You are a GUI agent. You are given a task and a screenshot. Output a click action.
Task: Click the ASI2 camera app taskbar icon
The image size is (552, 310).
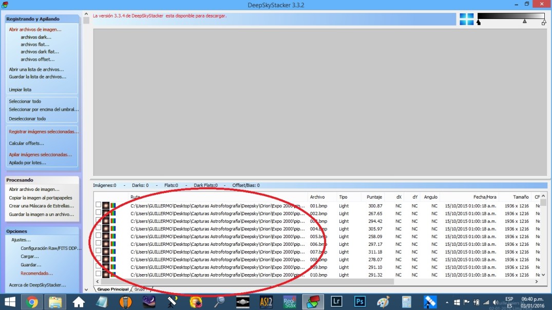coord(266,301)
